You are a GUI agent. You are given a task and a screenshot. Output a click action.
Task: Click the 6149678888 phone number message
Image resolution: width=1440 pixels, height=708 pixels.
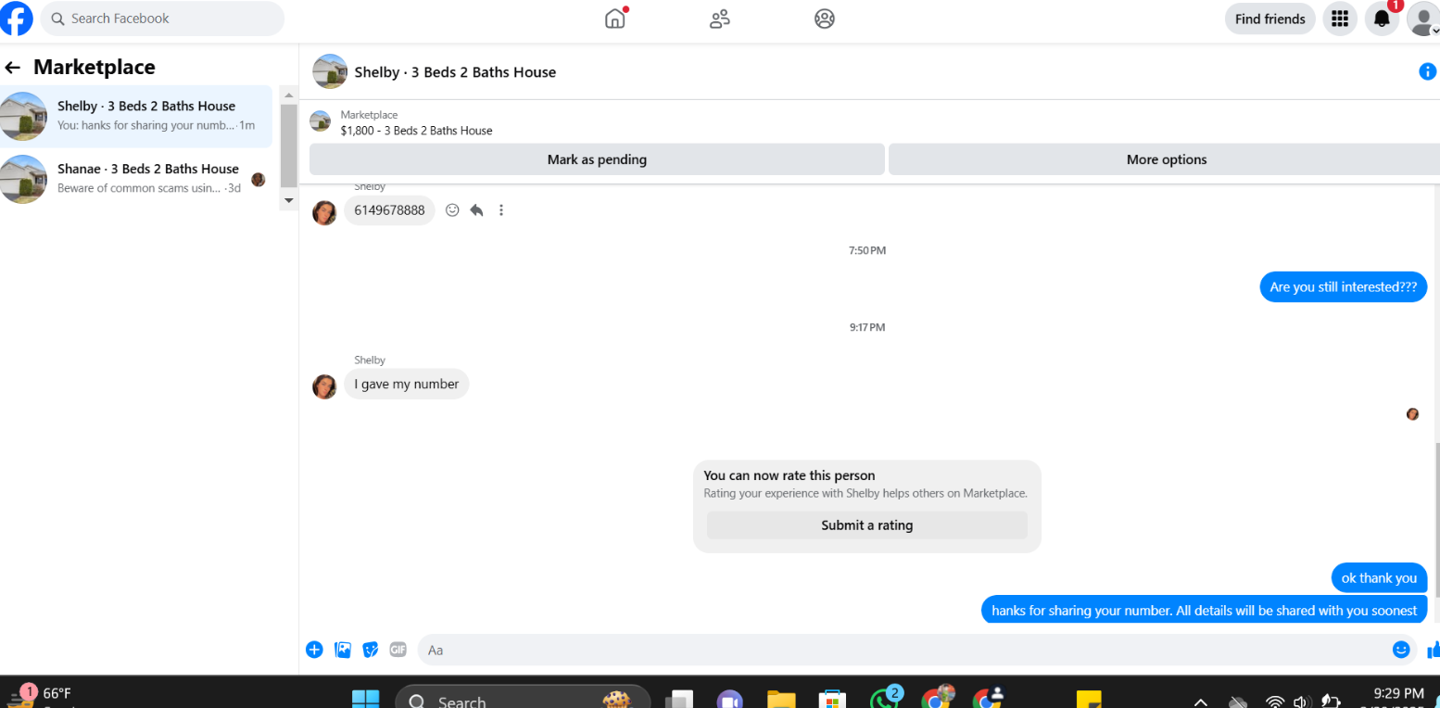(389, 210)
